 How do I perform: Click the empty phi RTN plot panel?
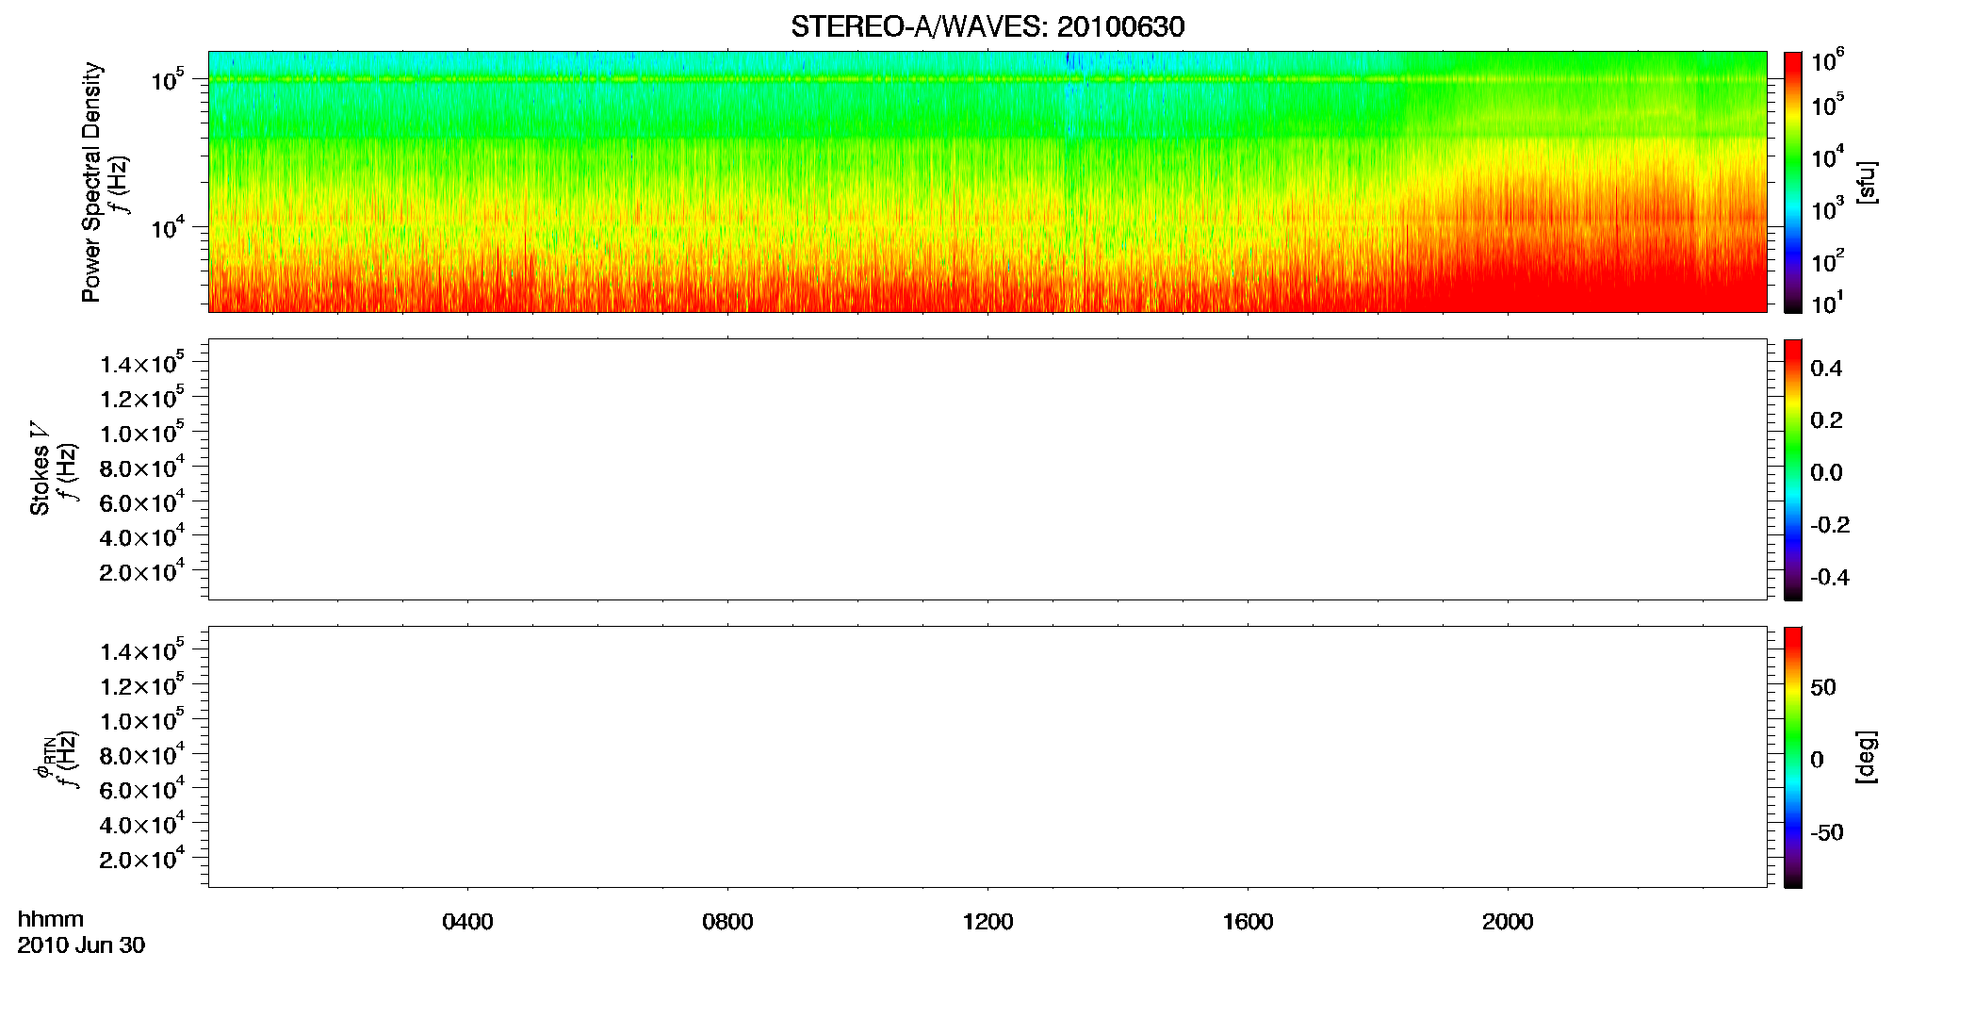click(987, 757)
